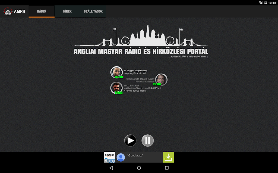Screen dimensions: 278x173
Task: Open the BEÁLLÍTÁSOK tab
Action: point(93,11)
